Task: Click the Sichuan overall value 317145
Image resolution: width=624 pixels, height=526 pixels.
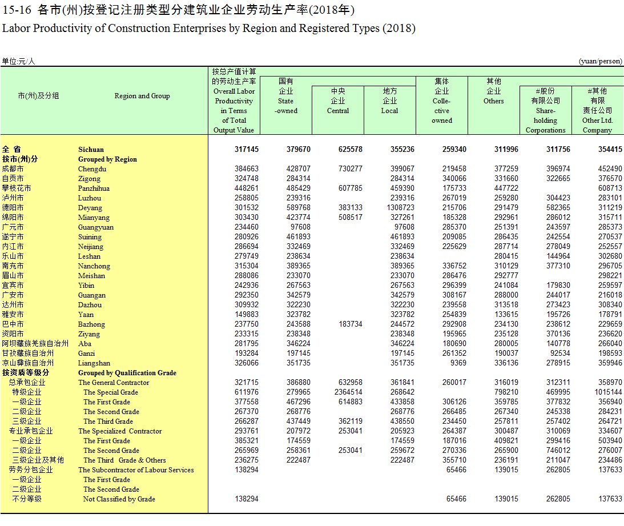Action: [x=246, y=149]
